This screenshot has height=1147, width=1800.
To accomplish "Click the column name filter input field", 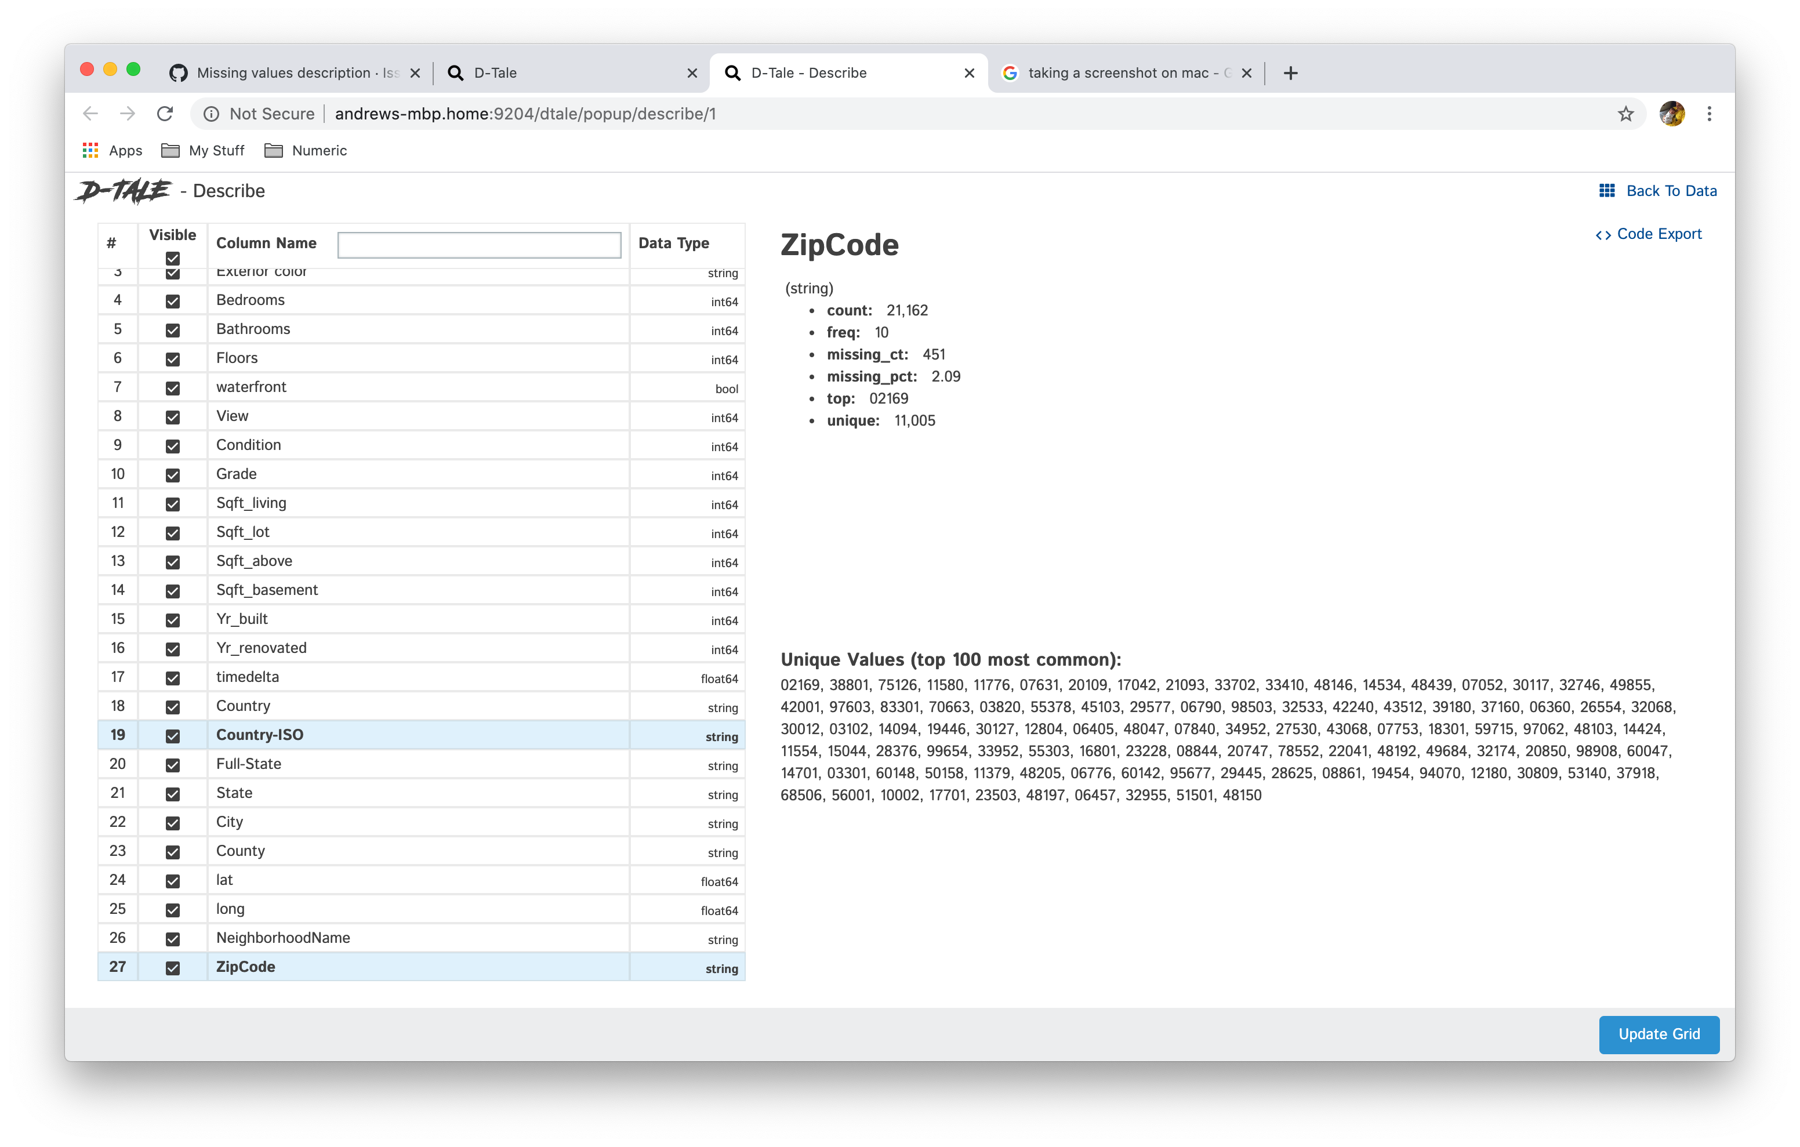I will click(x=479, y=245).
